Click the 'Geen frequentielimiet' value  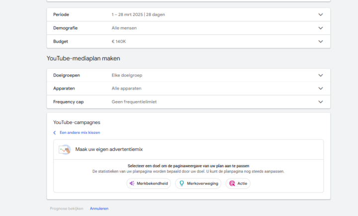(134, 102)
